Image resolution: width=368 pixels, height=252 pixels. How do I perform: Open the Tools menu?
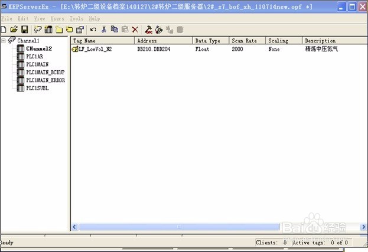[x=76, y=18]
